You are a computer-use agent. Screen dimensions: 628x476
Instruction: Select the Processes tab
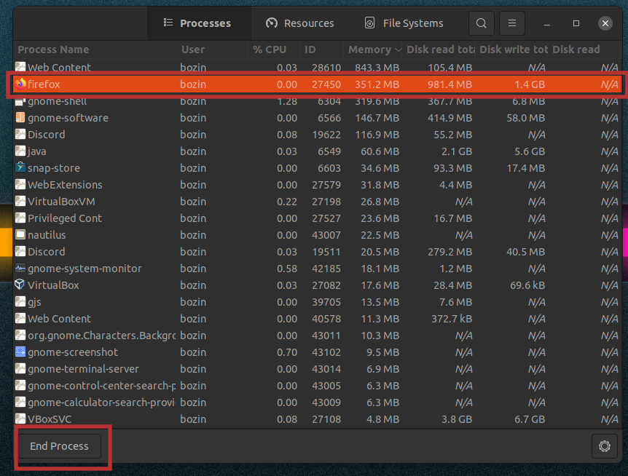click(197, 23)
